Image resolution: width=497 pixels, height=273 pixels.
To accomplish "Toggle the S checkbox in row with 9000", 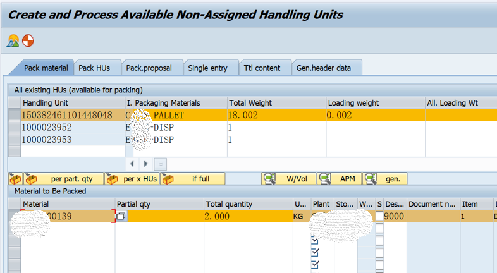I will [x=379, y=216].
